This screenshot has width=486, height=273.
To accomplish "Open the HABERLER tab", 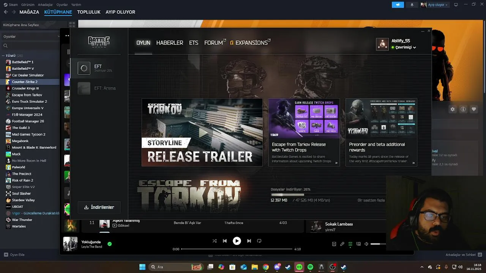I will point(170,43).
